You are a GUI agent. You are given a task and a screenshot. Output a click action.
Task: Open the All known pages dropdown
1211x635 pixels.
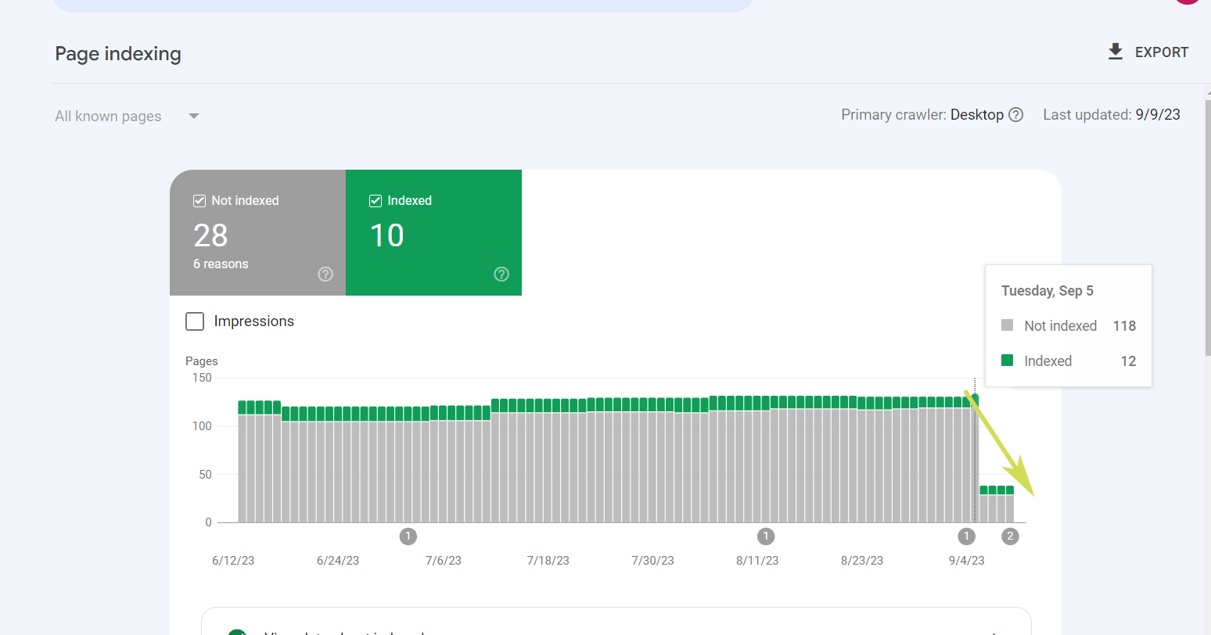(x=128, y=117)
